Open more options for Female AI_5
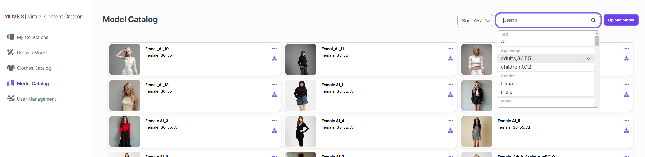 627,121
